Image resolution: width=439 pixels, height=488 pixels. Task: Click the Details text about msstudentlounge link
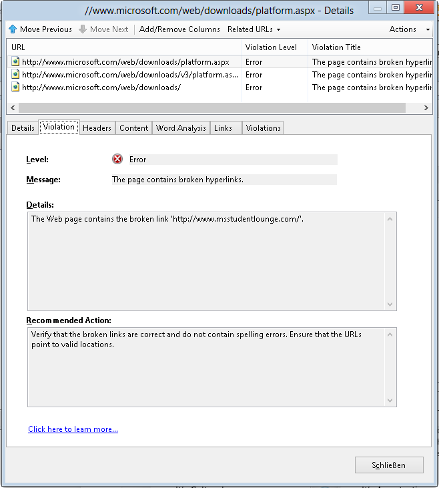point(167,219)
